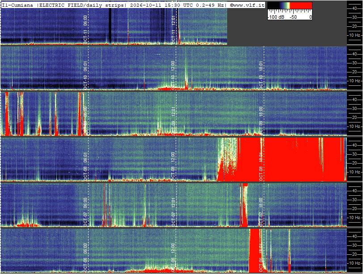Screen dimensions: 363x274
Task: Select the OCT-09 18:00 time marker
Action: coord(261,121)
